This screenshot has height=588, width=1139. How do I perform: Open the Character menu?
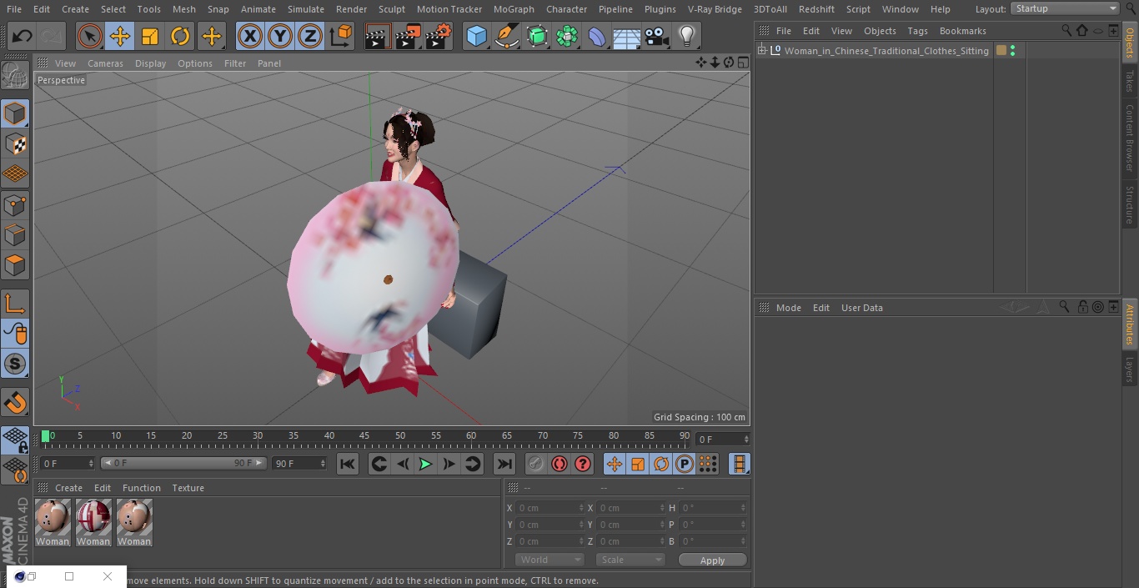coord(567,9)
